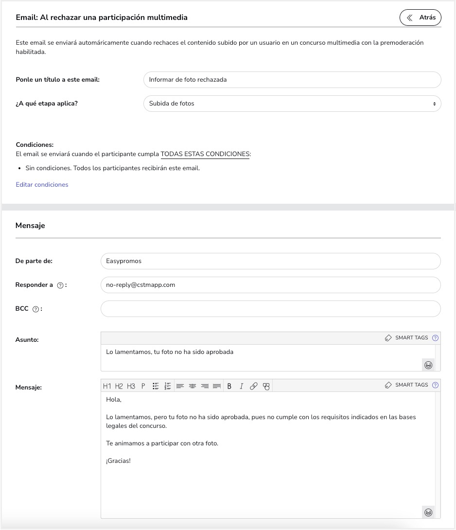The image size is (456, 530).
Task: Click inside the message body editor
Action: pyautogui.click(x=268, y=455)
